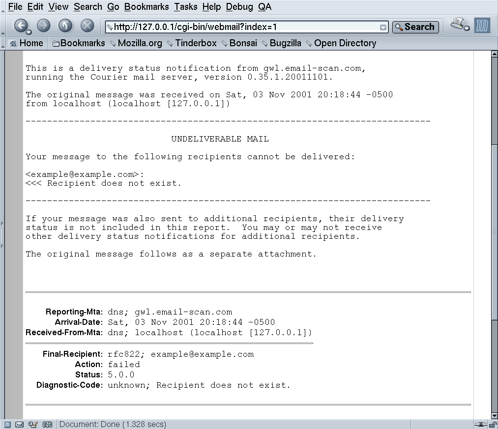
Task: Click the vertical scrollbar down arrow
Action: (x=495, y=415)
